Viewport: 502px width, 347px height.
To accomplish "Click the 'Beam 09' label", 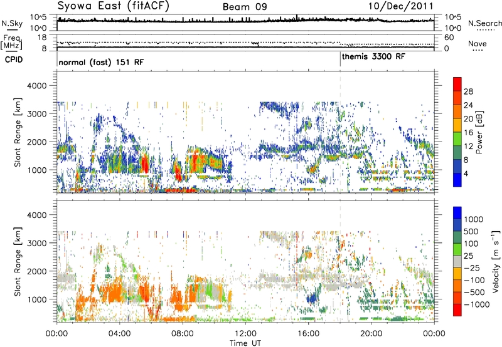I will tap(245, 7).
